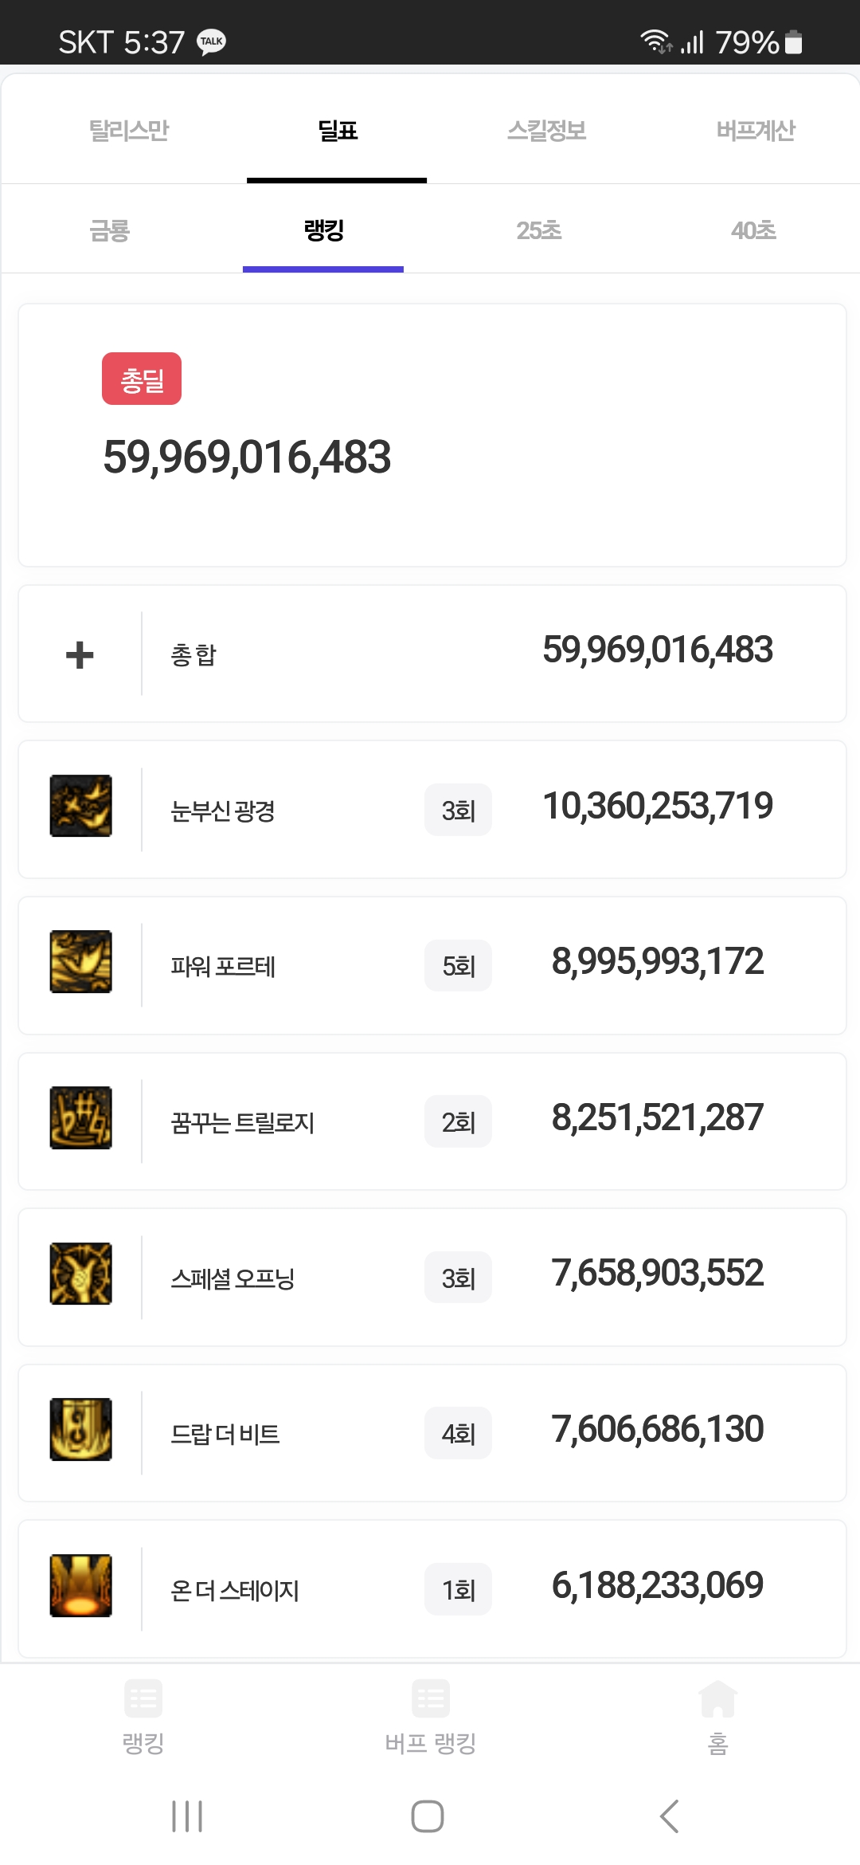Switch to the 탈리스만 tab

click(129, 131)
